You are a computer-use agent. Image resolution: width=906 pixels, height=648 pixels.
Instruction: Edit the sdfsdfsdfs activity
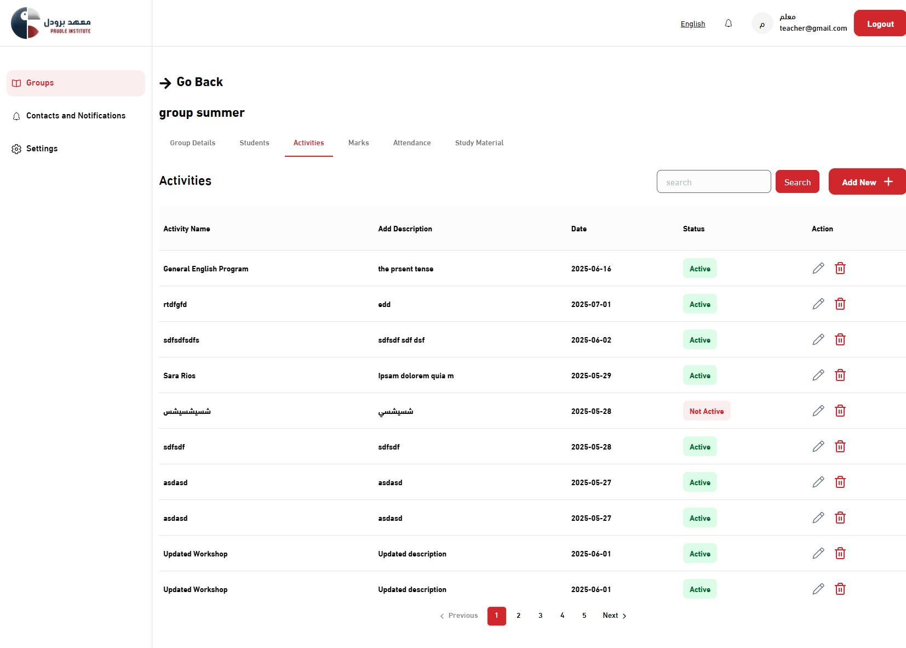tap(818, 339)
